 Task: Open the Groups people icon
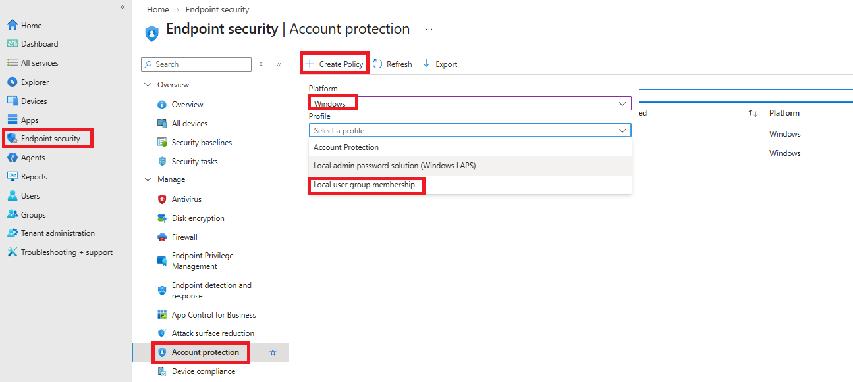pyautogui.click(x=12, y=215)
